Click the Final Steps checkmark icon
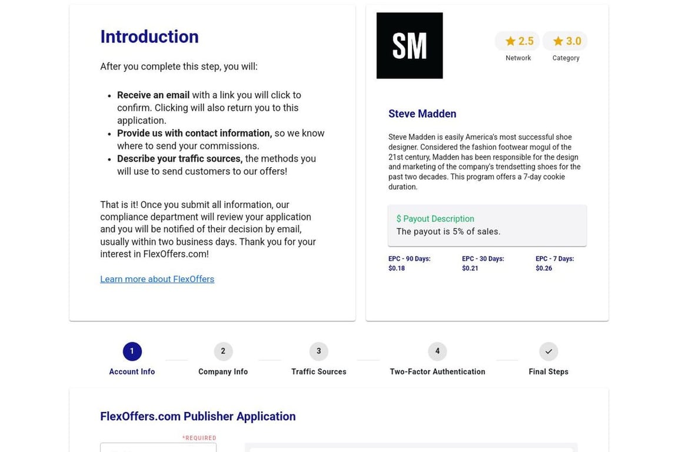 (549, 351)
